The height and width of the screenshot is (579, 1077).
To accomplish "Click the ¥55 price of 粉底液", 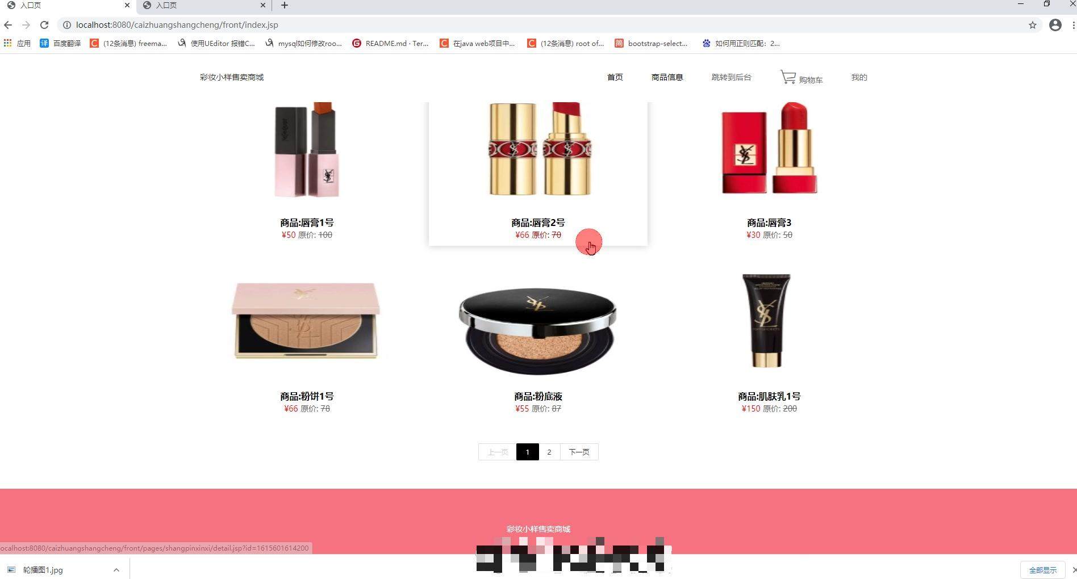I will (x=522, y=409).
